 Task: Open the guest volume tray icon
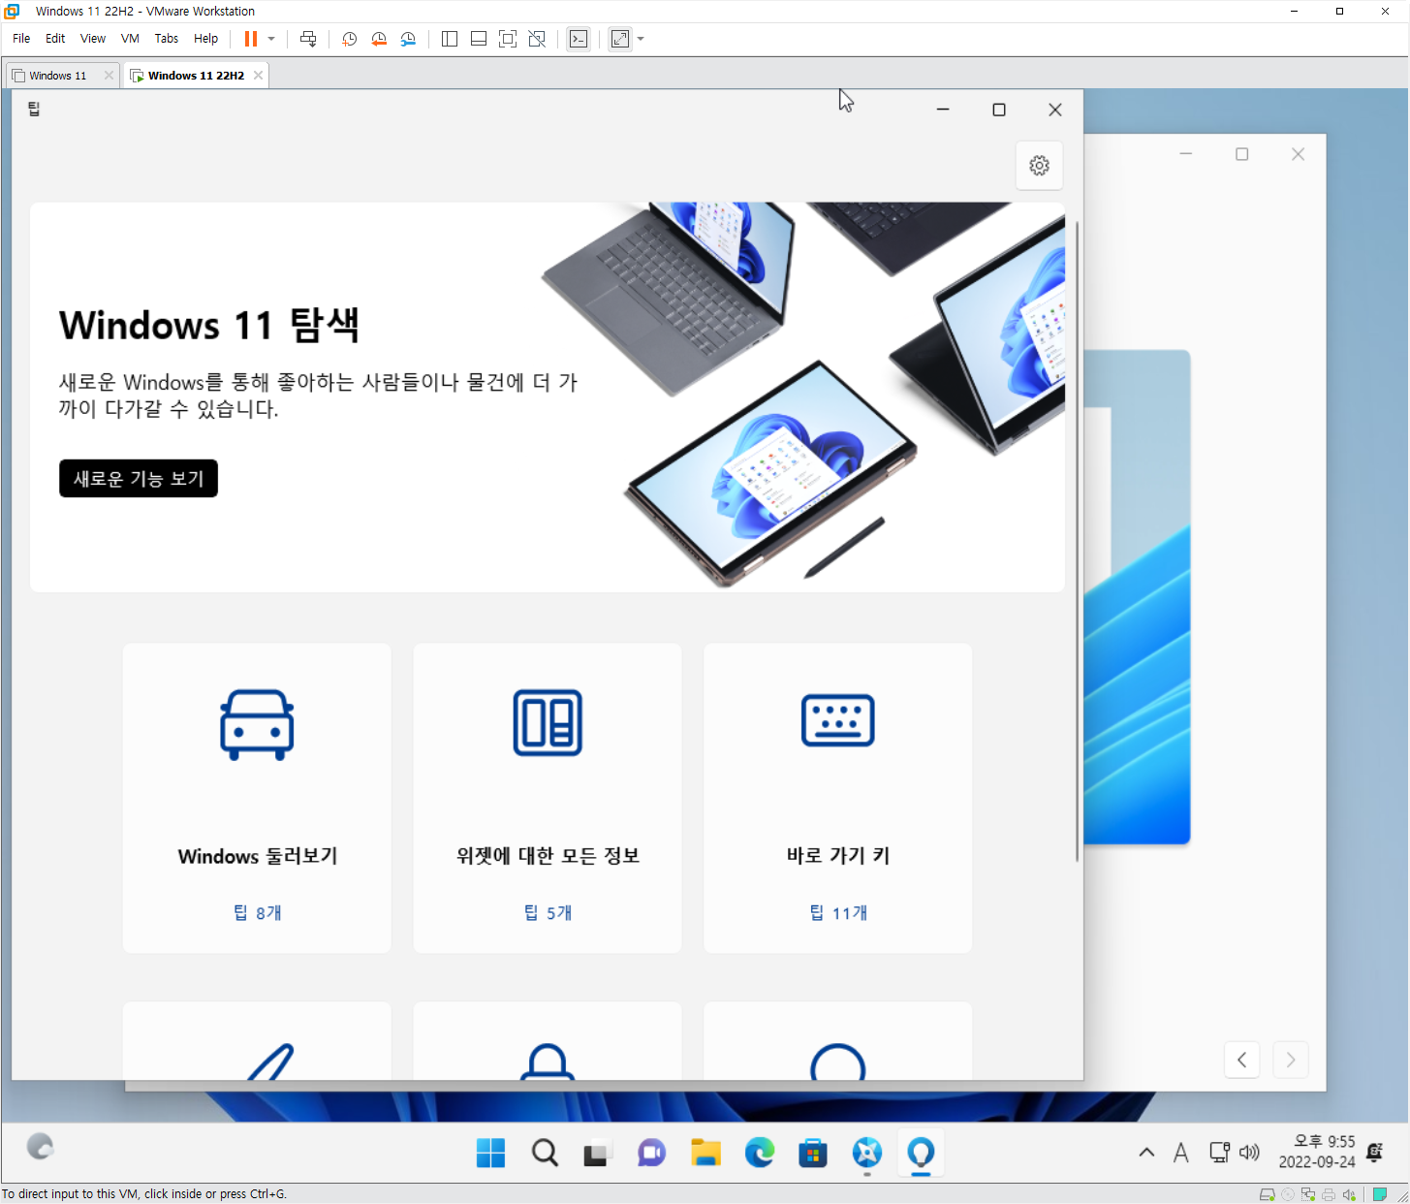pyautogui.click(x=1249, y=1153)
